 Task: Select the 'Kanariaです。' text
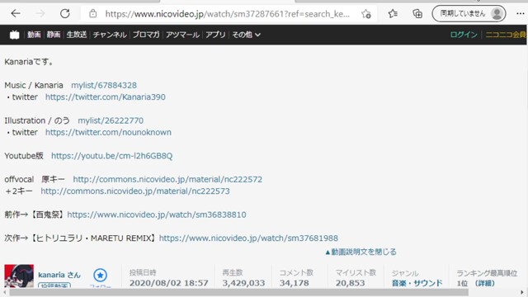pyautogui.click(x=30, y=62)
